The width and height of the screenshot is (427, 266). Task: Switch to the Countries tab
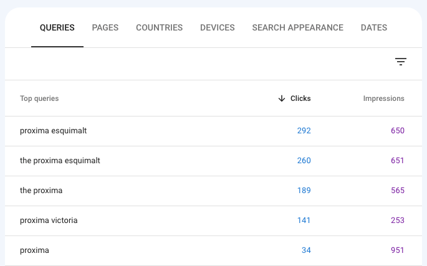160,27
